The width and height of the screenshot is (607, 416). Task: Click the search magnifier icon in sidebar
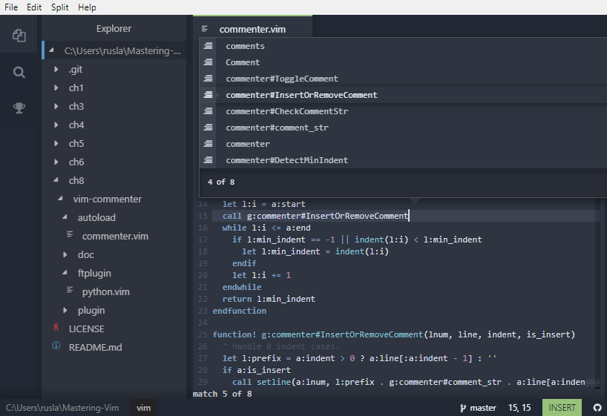click(19, 72)
